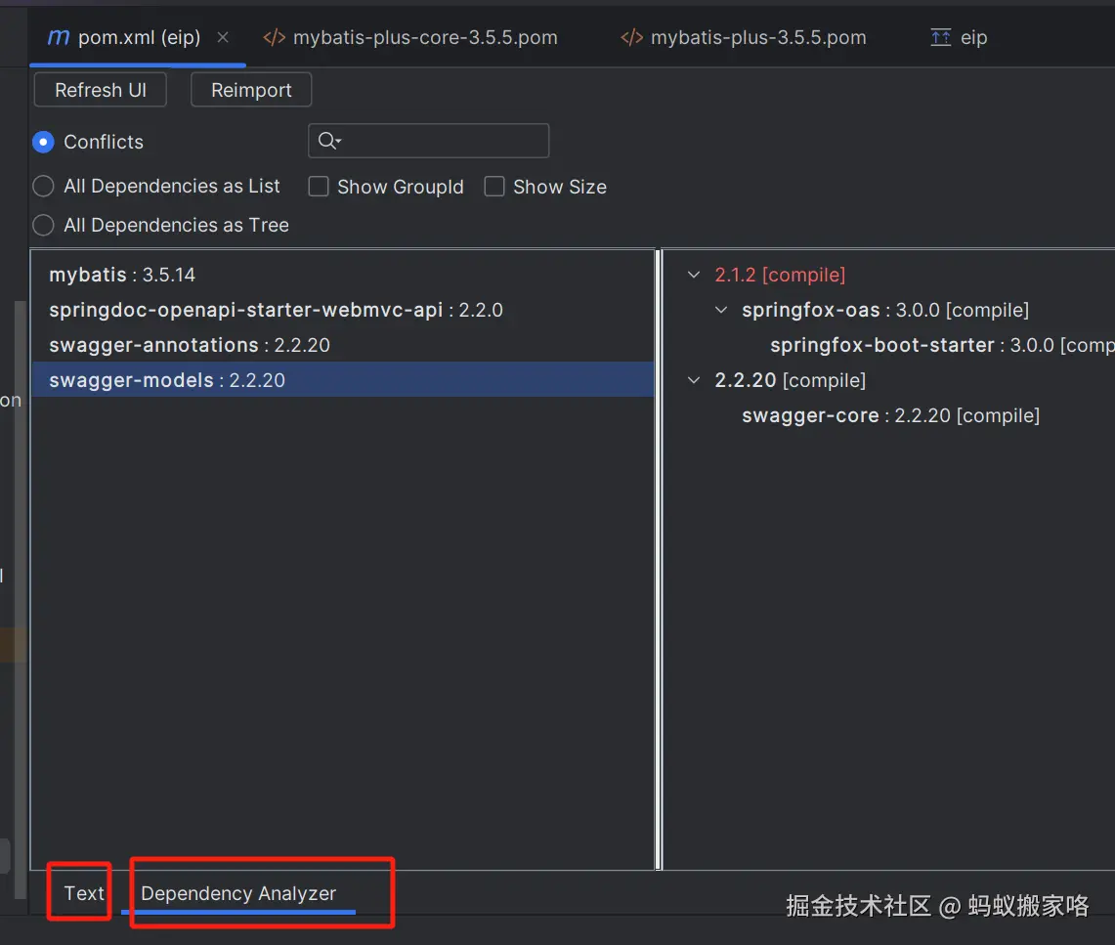
Task: Close the pom.xml (eip) tab
Action: click(x=223, y=37)
